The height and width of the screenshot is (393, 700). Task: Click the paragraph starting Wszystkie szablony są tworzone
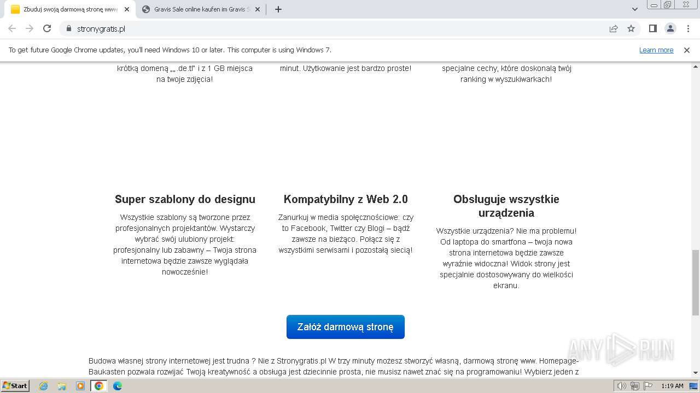pyautogui.click(x=185, y=245)
